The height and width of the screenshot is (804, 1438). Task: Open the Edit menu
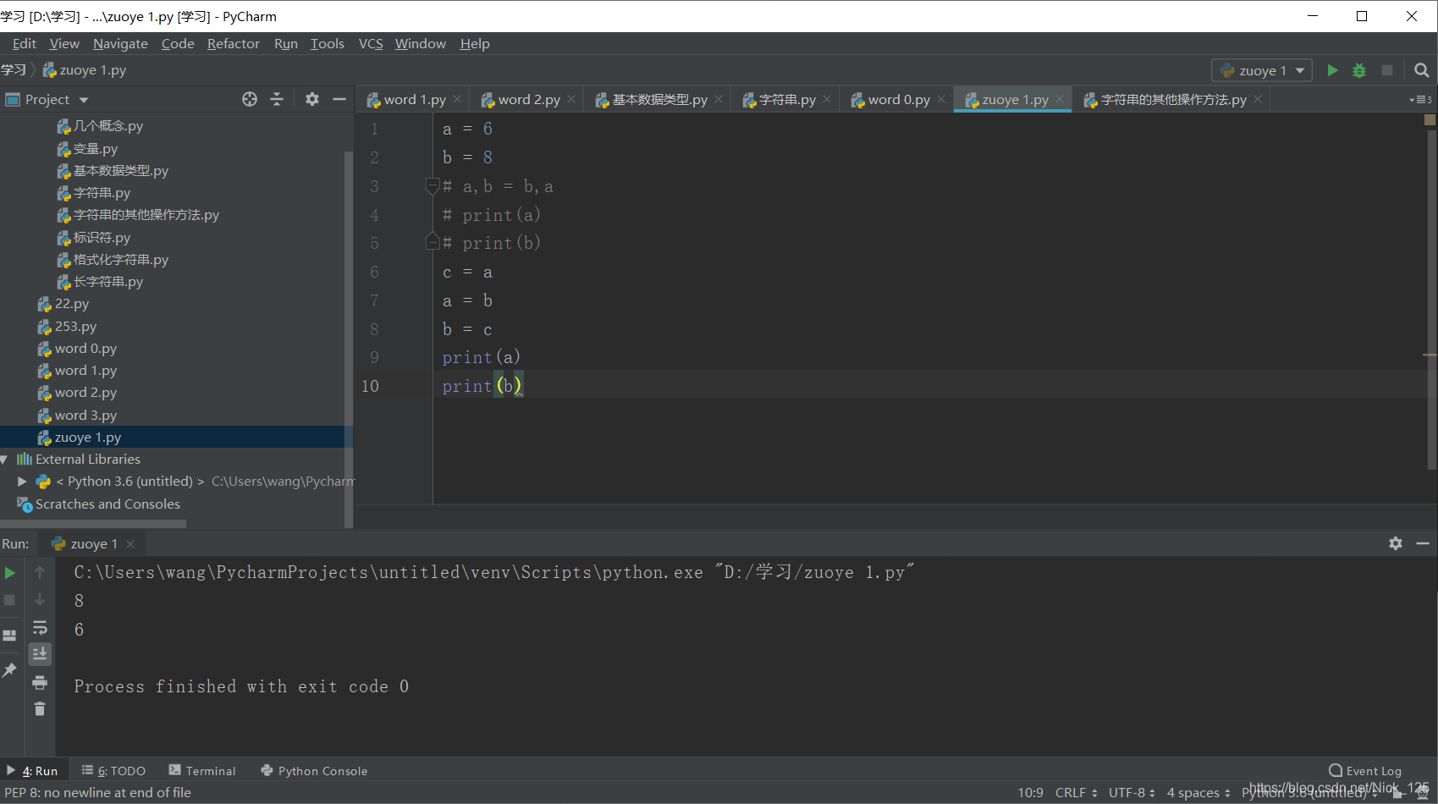coord(24,44)
